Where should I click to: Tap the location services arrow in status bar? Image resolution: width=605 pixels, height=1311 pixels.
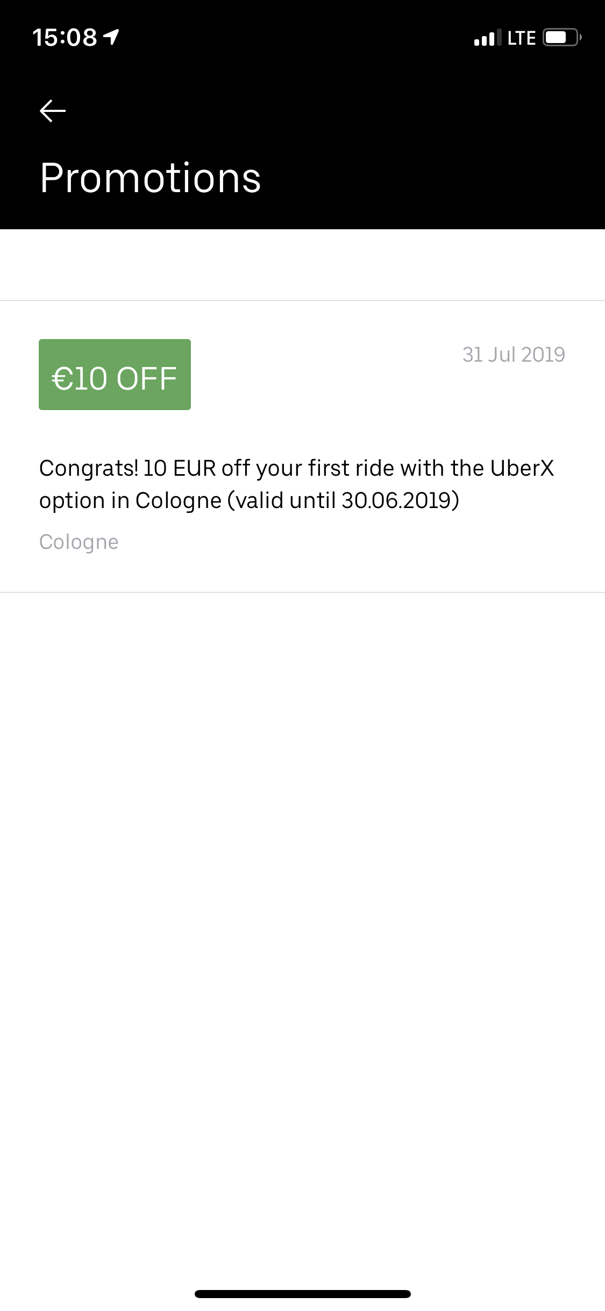pos(111,37)
